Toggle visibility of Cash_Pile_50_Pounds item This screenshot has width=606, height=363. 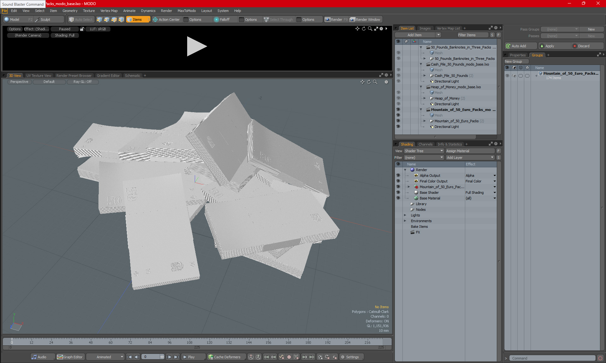(x=398, y=76)
